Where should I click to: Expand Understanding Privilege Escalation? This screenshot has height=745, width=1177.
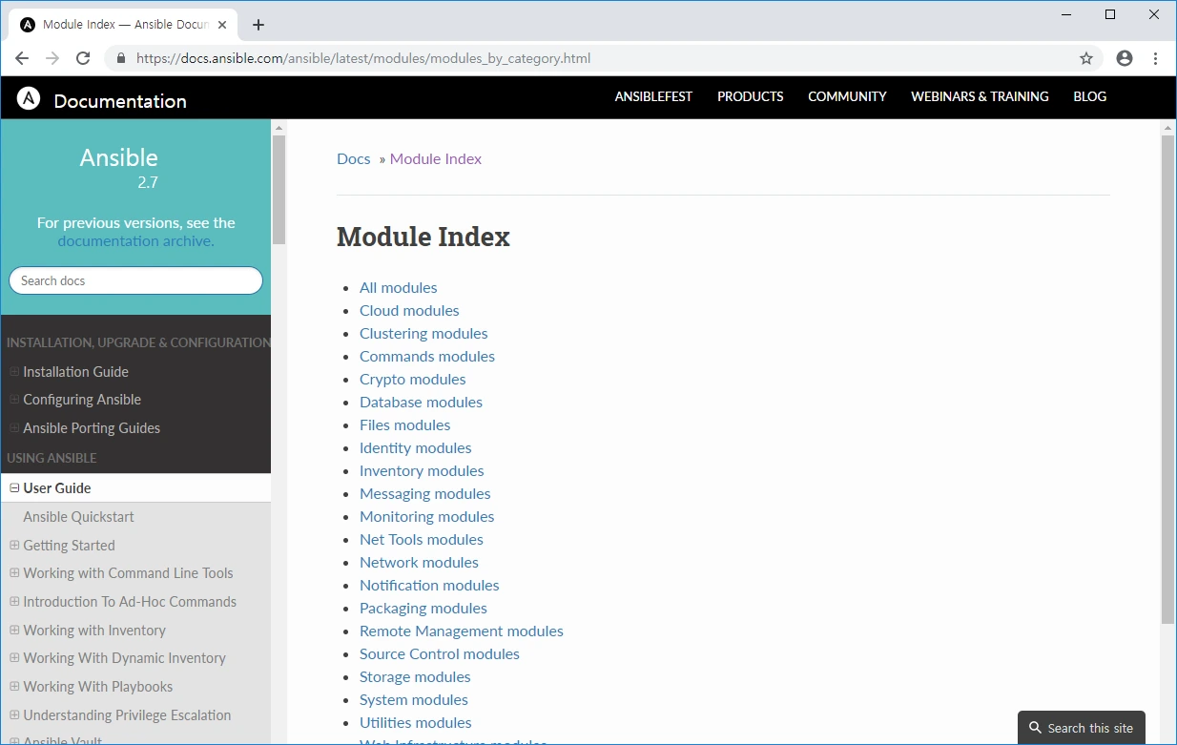pos(14,715)
